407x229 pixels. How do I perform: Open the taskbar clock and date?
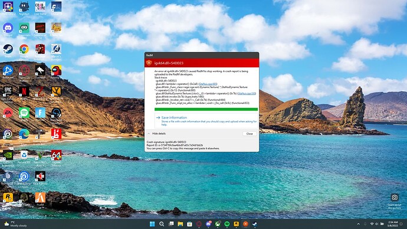point(392,224)
